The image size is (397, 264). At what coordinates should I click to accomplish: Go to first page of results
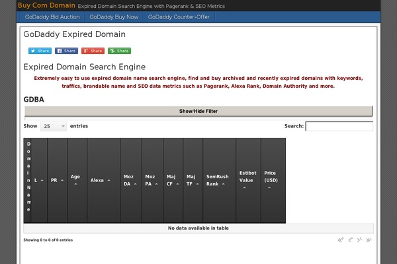coord(341,240)
